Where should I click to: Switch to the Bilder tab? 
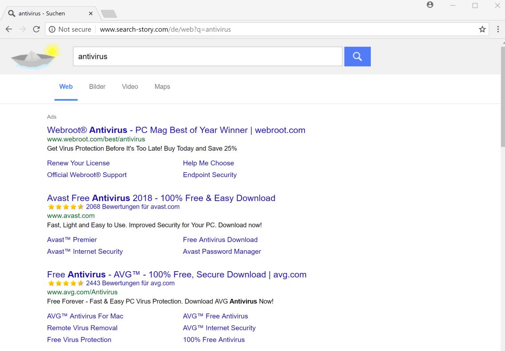point(97,87)
